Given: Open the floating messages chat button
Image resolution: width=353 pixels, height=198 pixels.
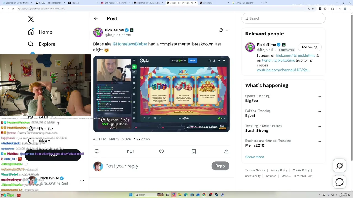Looking at the screenshot, I should coord(339,182).
